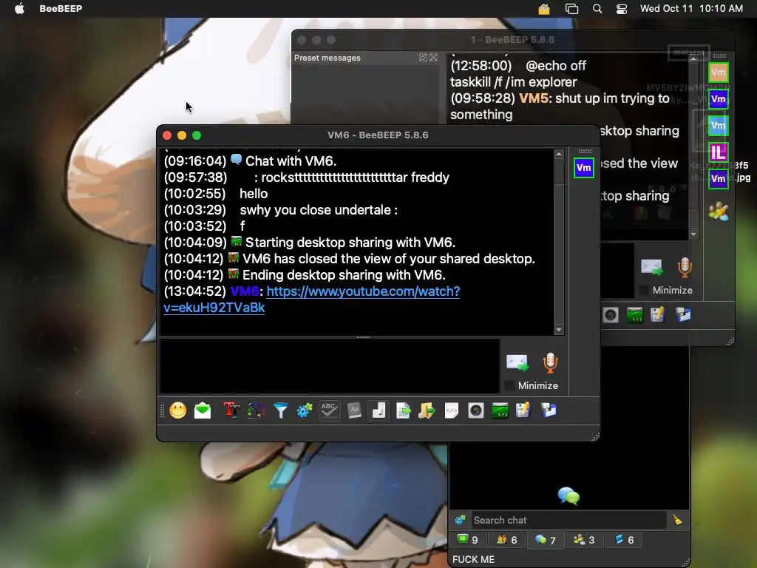Close the Preset messages panel
Screen dimensions: 757x568
433,58
